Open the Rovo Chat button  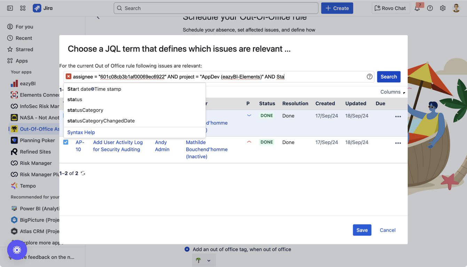click(x=390, y=8)
